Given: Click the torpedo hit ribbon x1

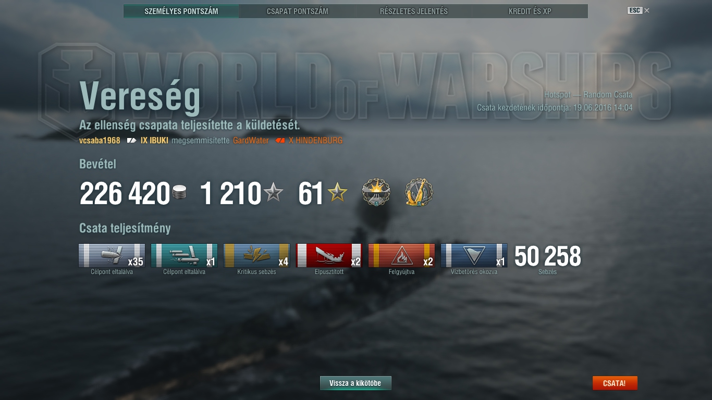Looking at the screenshot, I should (x=184, y=255).
